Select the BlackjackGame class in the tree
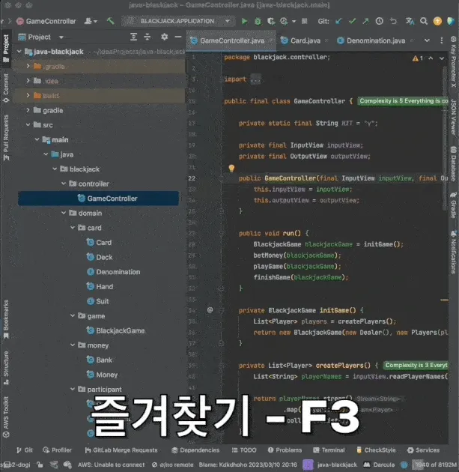Viewport: 459px width, 472px height. tap(115, 330)
